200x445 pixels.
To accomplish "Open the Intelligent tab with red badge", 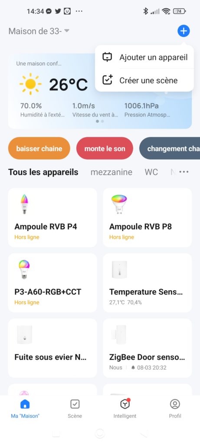I will tap(125, 408).
